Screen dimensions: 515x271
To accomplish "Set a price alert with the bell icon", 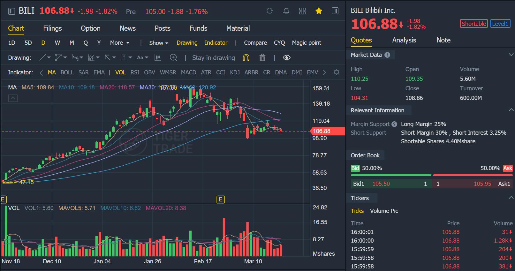I will click(x=286, y=11).
